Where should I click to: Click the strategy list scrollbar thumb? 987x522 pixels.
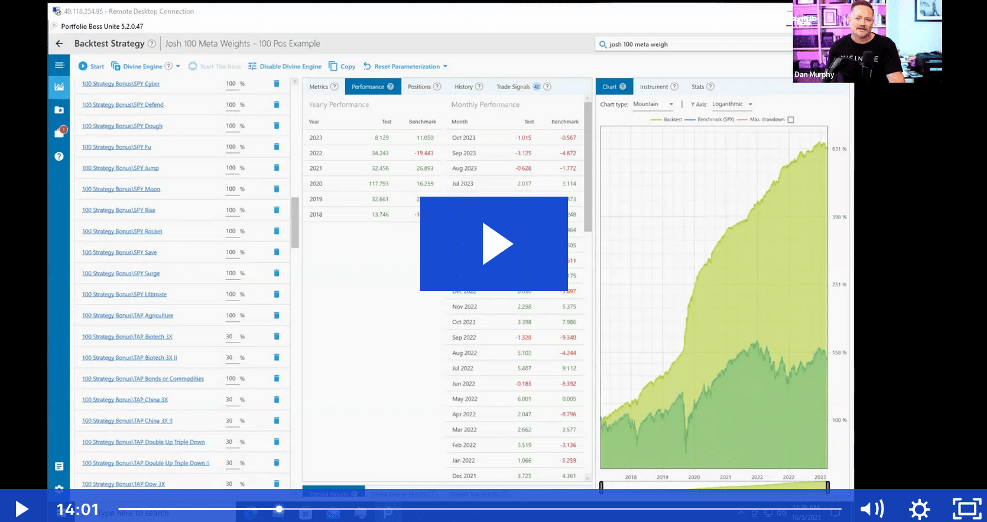(295, 223)
